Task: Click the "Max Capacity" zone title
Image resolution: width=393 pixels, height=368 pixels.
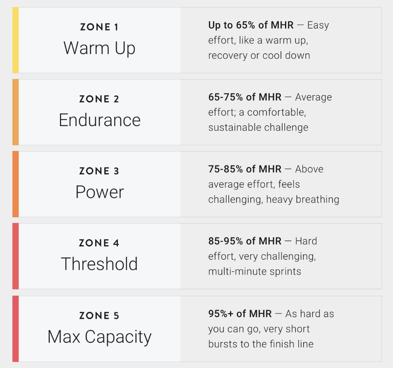Action: click(99, 337)
